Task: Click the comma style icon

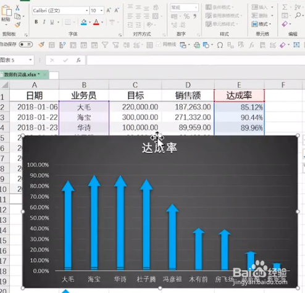Action: (194, 16)
